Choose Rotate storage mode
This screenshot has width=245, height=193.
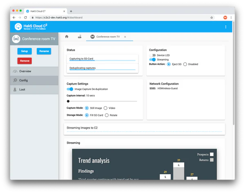(107, 115)
